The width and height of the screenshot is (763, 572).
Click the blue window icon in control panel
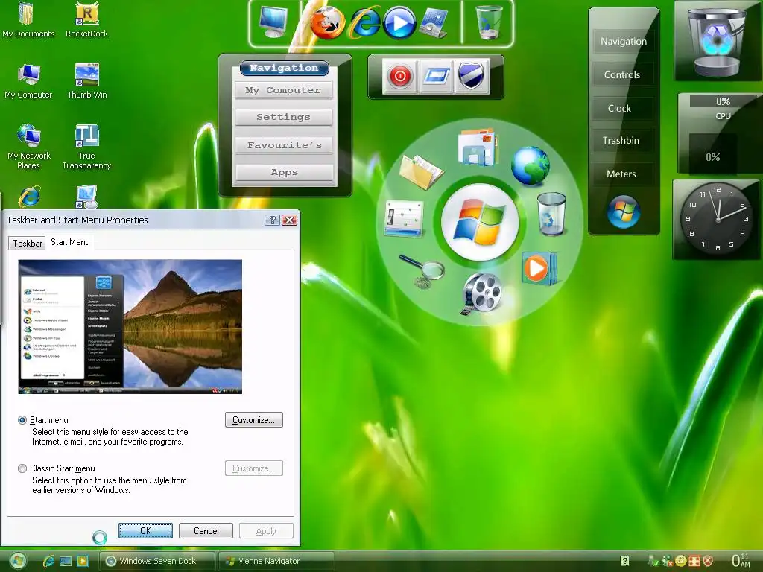point(436,77)
